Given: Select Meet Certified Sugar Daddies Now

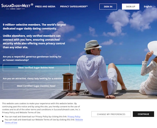Looking at the screenshot, I should click(36, 86).
